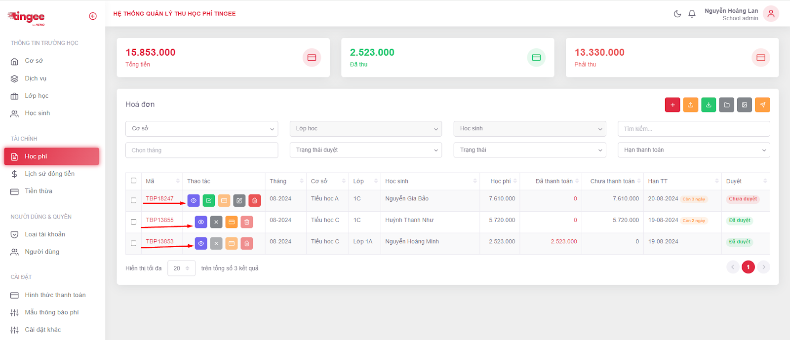Open the Lớp học filter dropdown
Viewport: 790px width, 340px height.
point(366,129)
